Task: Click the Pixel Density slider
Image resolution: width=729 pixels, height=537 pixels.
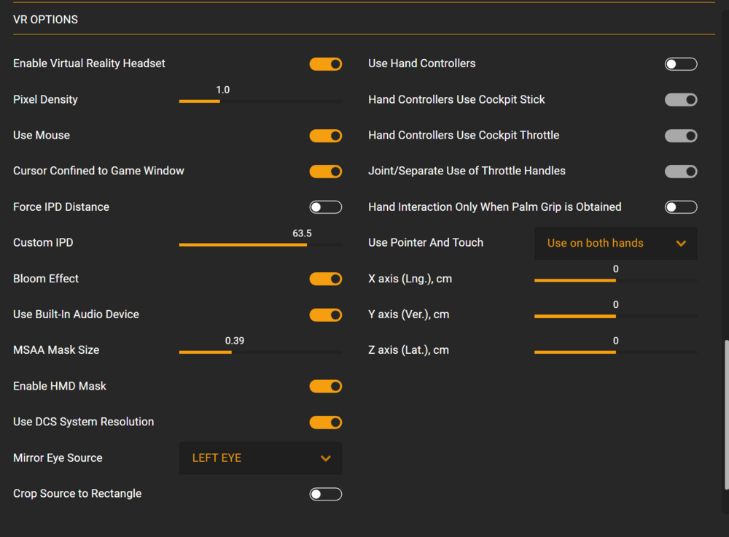Action: click(x=260, y=101)
